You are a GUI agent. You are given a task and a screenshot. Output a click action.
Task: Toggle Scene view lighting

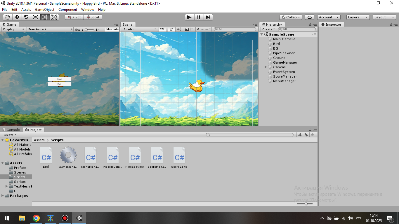click(x=172, y=29)
